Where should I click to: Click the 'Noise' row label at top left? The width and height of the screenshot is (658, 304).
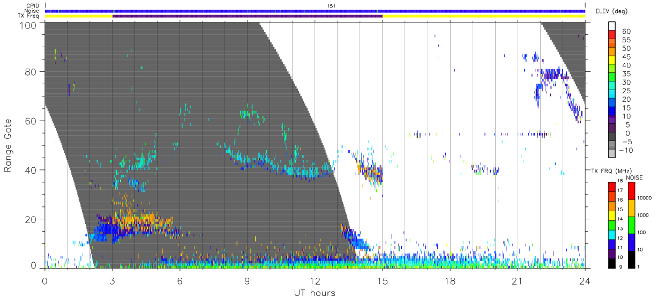[x=33, y=11]
